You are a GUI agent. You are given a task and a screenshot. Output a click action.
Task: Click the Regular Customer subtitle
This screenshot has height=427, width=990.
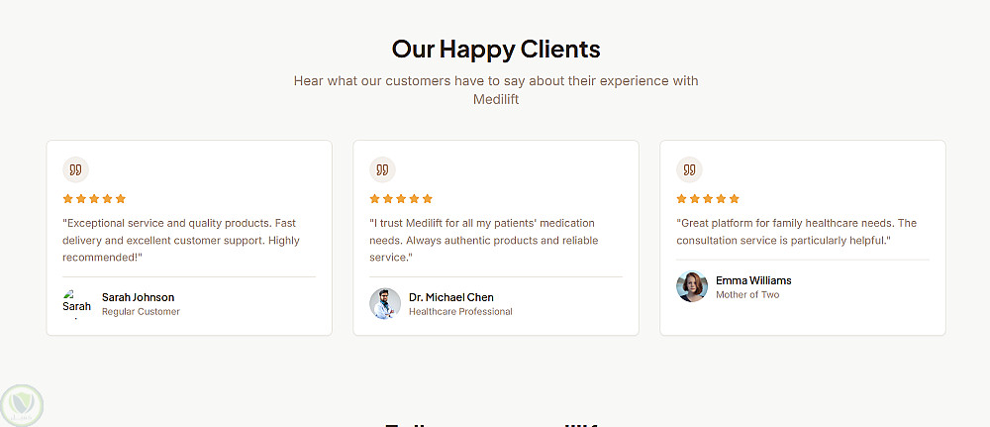(141, 312)
